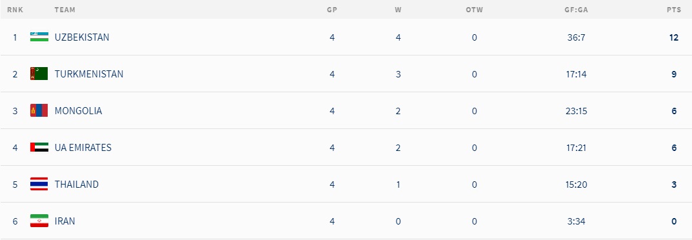Click the RNK column header
Image resolution: width=692 pixels, height=240 pixels.
click(x=15, y=10)
